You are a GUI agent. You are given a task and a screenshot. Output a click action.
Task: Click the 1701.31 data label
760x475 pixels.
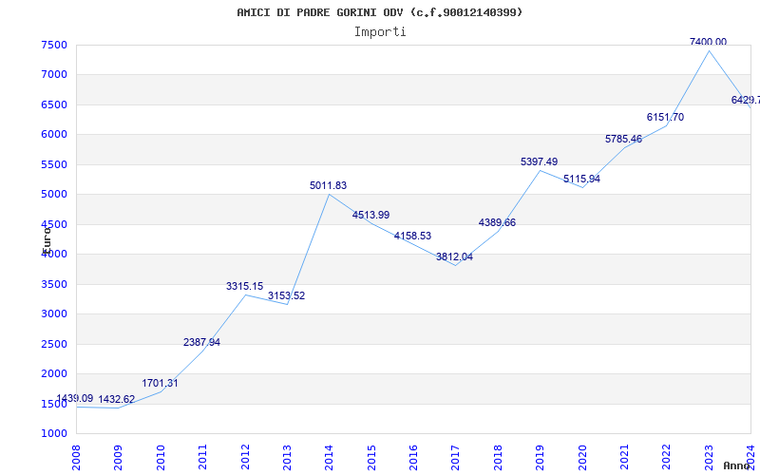[x=160, y=383]
